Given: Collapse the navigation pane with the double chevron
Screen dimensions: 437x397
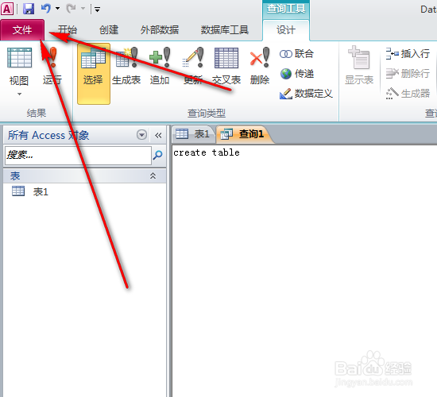Looking at the screenshot, I should coord(158,136).
